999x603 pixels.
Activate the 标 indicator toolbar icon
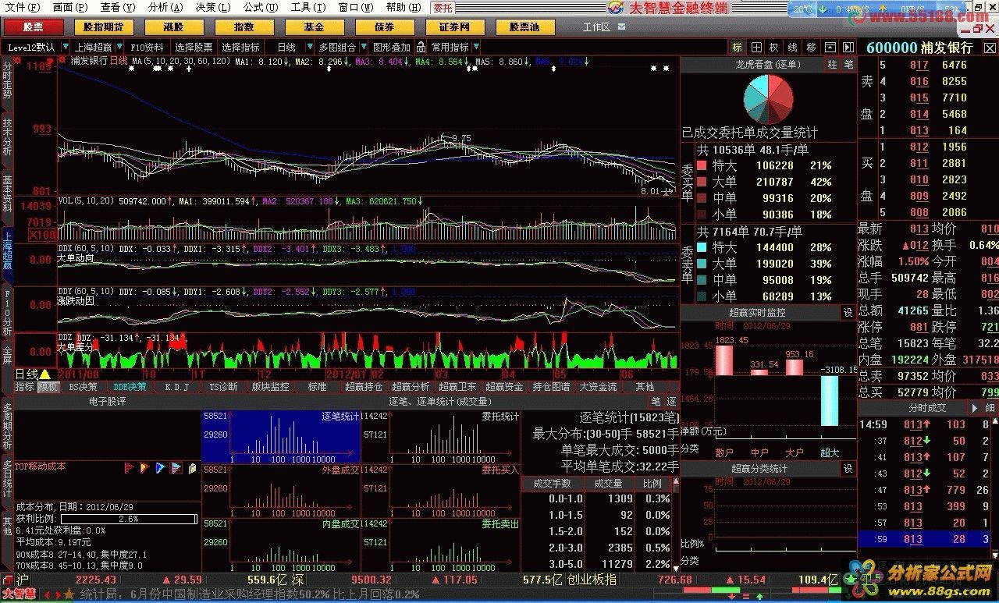[738, 48]
